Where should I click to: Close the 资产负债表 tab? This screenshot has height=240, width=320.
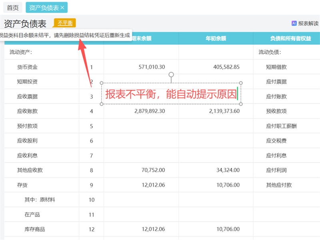[x=62, y=8]
